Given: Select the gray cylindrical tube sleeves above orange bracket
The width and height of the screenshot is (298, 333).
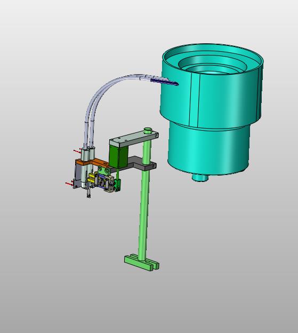Looking at the screenshot, I should pyautogui.click(x=87, y=154).
